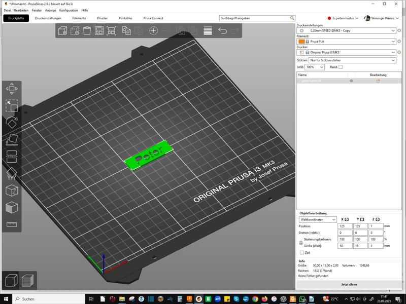This screenshot has width=406, height=304.
Task: Click the Arrange objects toolbar icon
Action: point(99,31)
